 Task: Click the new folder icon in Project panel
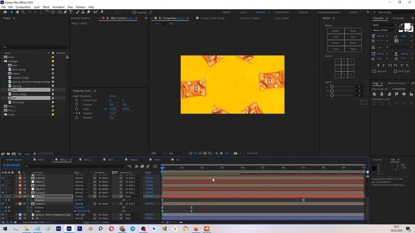(x=8, y=154)
